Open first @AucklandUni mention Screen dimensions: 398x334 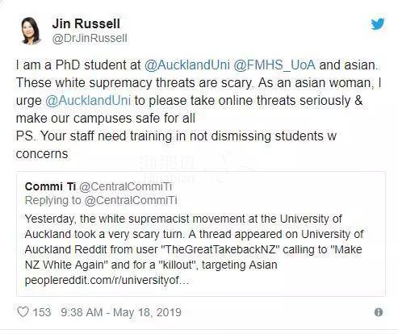coord(187,65)
